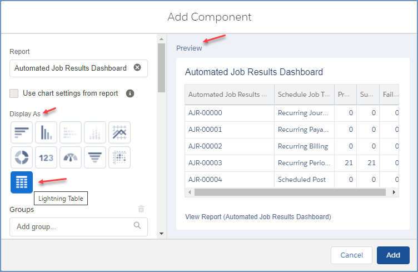Click the Fail... column header
The height and width of the screenshot is (272, 418).
click(389, 95)
